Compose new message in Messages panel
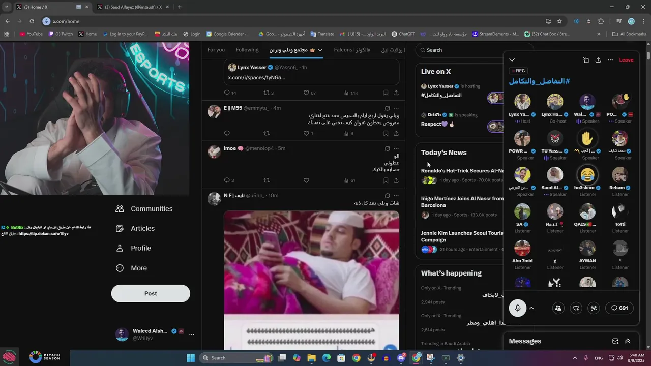Image resolution: width=651 pixels, height=366 pixels. point(615,341)
